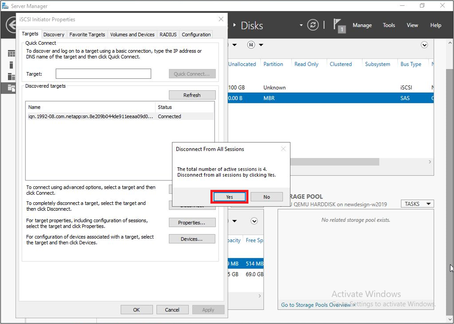This screenshot has height=324, width=454.
Task: Click the Server Manager back arrow
Action: tap(12, 25)
